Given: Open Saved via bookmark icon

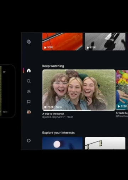Looking at the screenshot, I should tap(29, 102).
